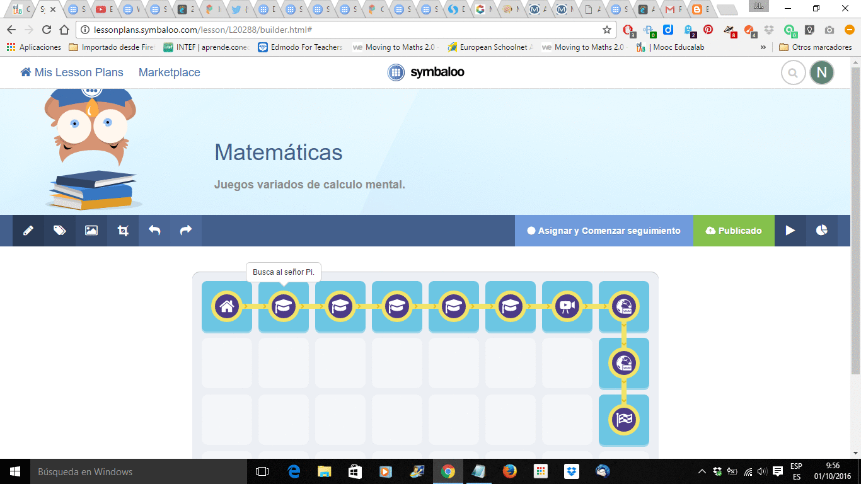Open the Busca al señor Pi tile

tap(284, 307)
